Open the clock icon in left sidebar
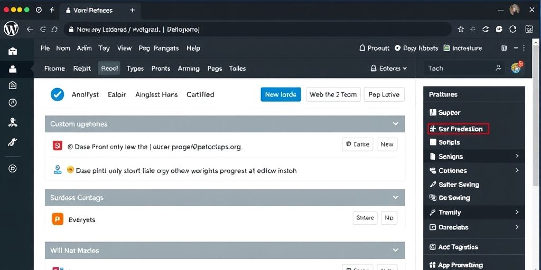Image resolution: width=541 pixels, height=270 pixels. coord(13,103)
